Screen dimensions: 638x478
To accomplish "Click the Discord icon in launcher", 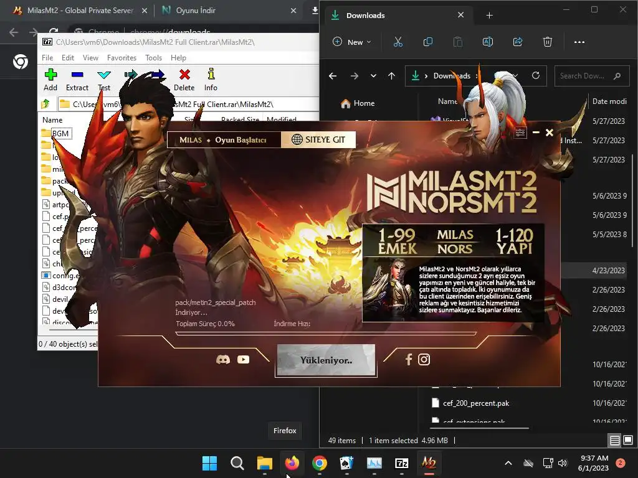I will coord(222,359).
